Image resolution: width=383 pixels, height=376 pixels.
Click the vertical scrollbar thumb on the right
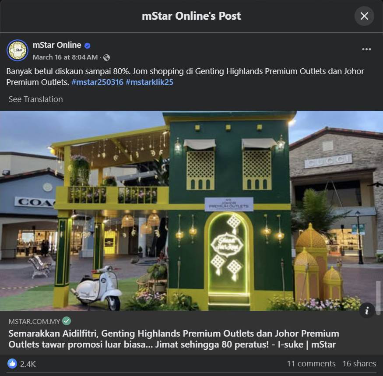pos(378,298)
